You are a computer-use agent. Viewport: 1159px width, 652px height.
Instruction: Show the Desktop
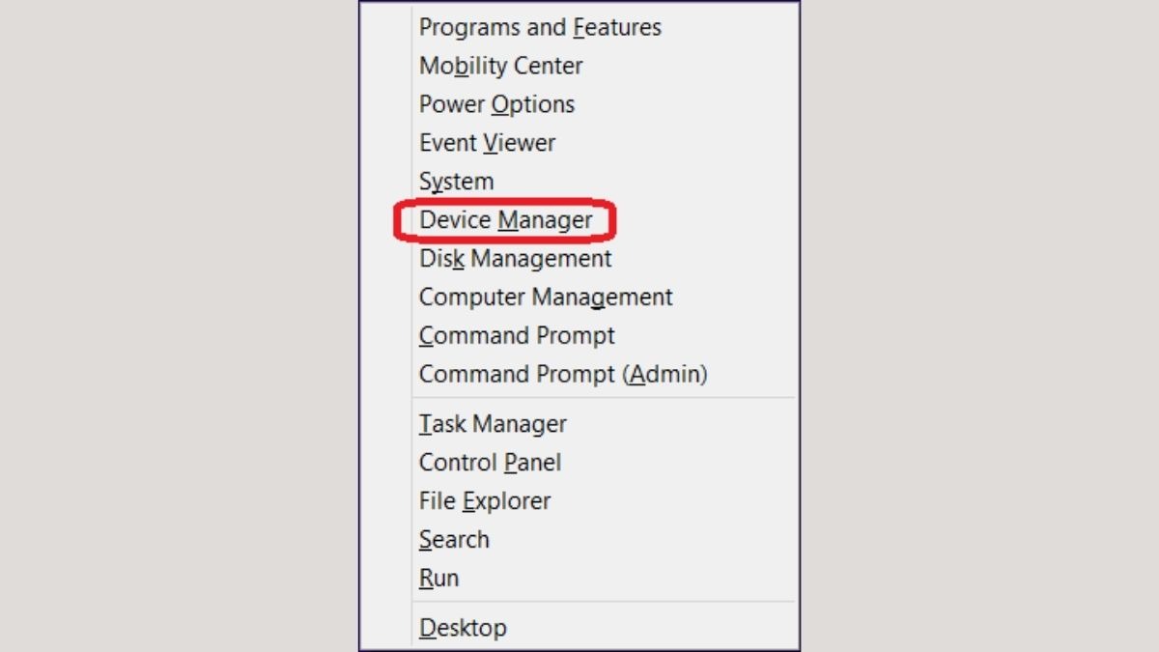[463, 628]
